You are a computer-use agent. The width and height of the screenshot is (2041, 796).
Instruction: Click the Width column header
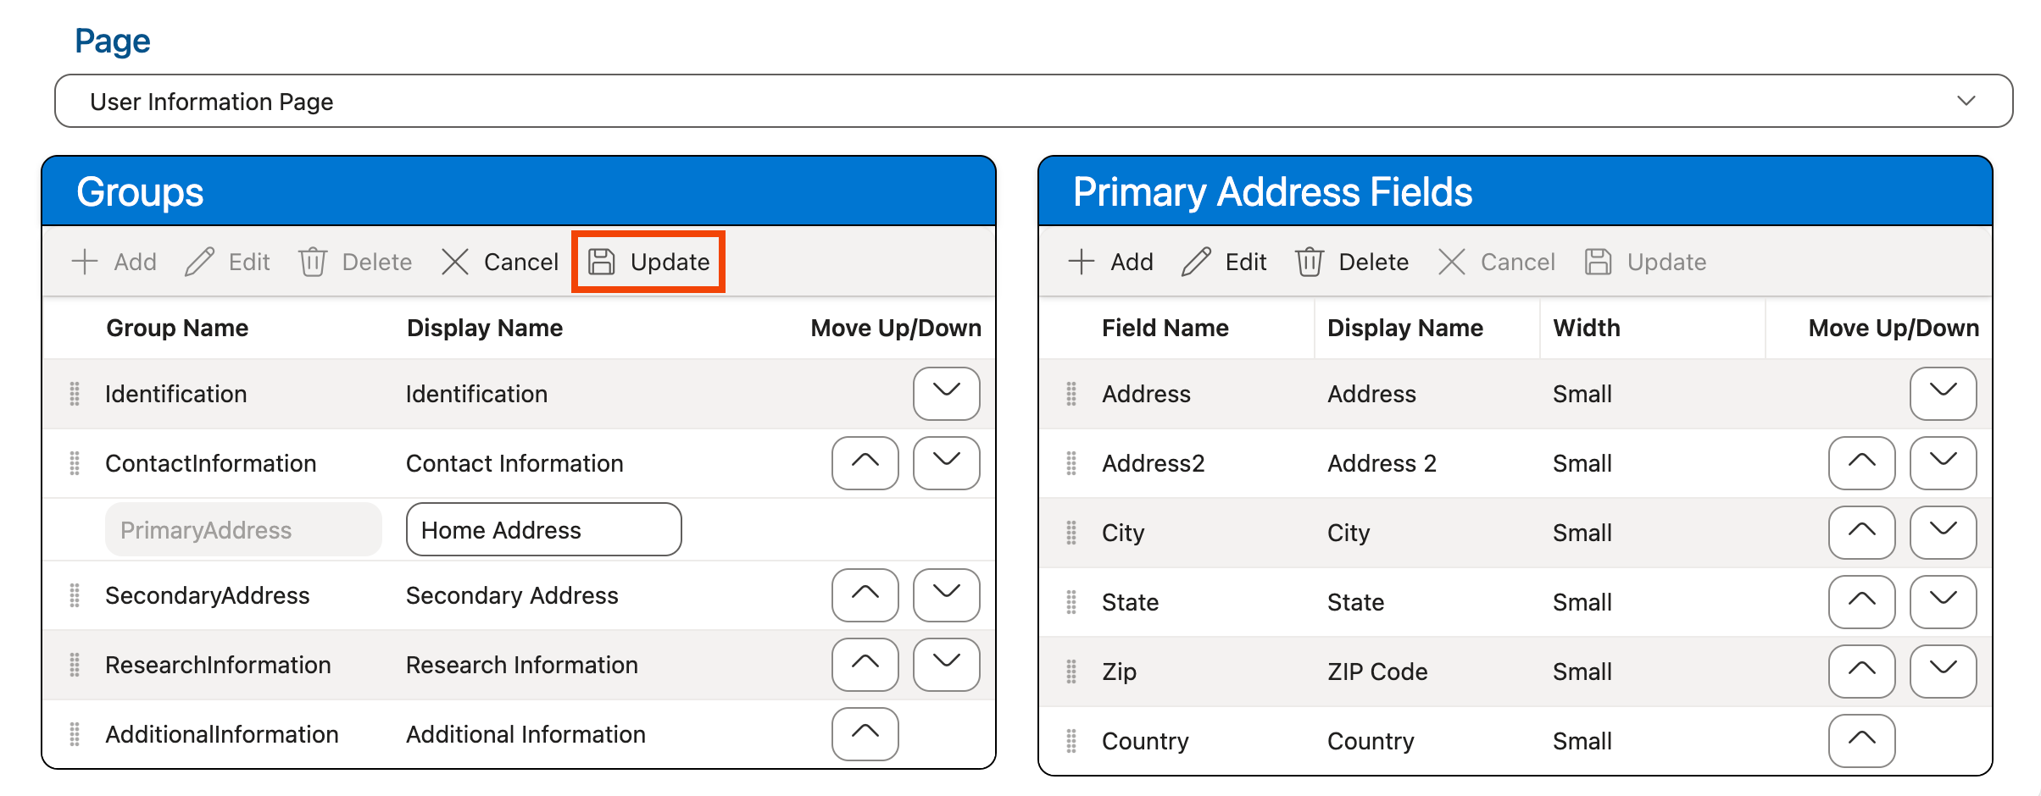[1586, 328]
